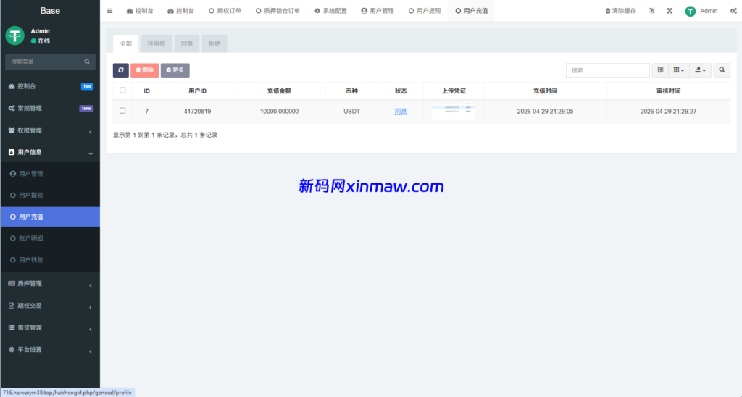This screenshot has height=397, width=742.
Task: Sort by the 充值时间 column header
Action: 545,91
